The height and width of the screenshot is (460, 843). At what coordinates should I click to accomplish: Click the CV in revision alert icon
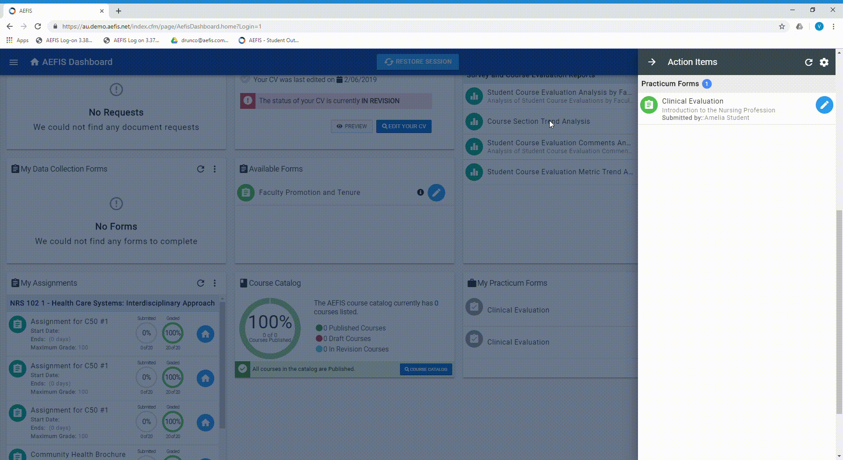pos(248,101)
